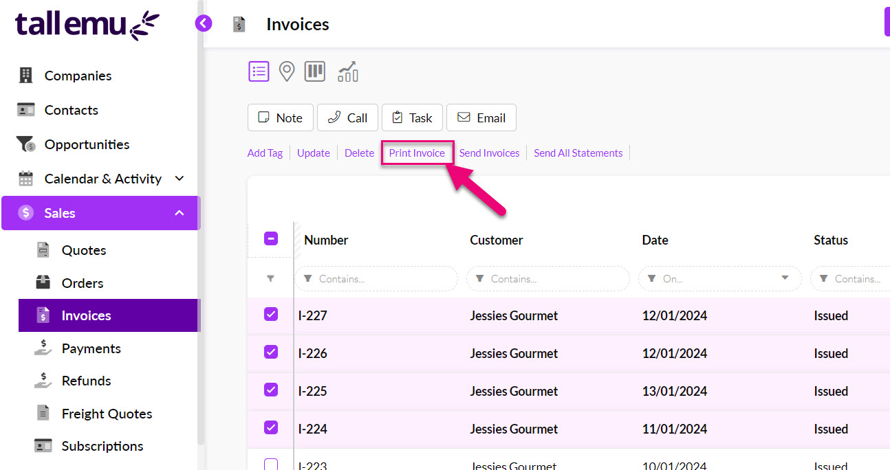890x470 pixels.
Task: Click the Call button
Action: click(x=347, y=117)
